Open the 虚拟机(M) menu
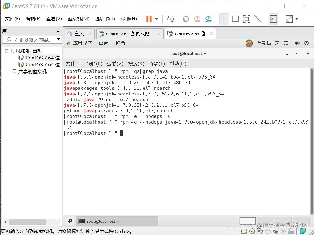 point(78,19)
